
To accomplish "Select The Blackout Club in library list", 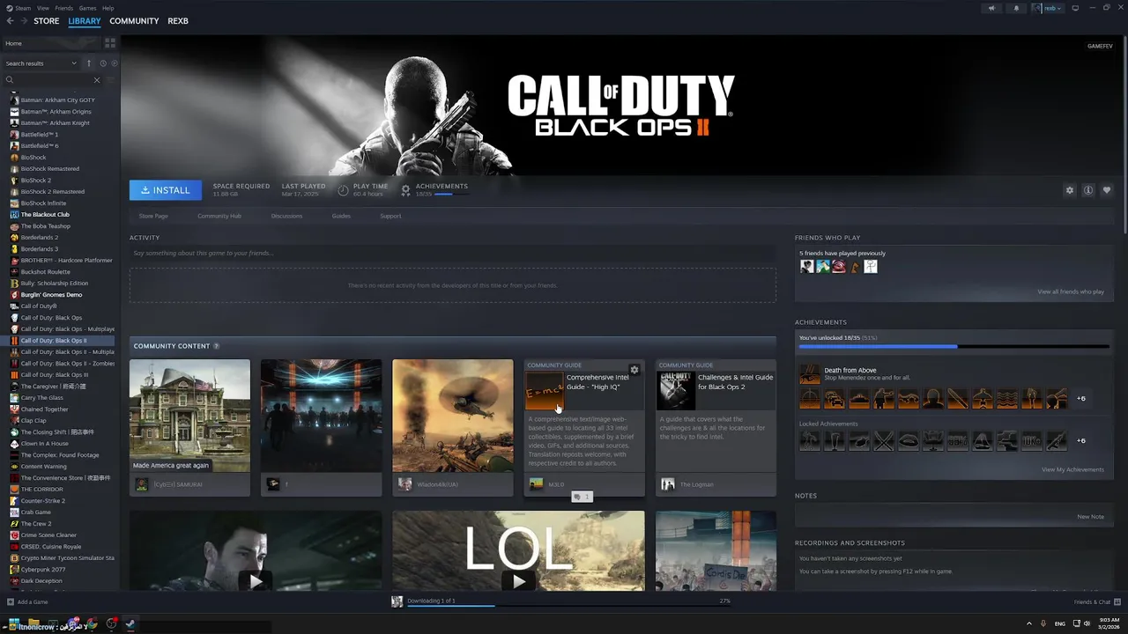I will tap(45, 215).
